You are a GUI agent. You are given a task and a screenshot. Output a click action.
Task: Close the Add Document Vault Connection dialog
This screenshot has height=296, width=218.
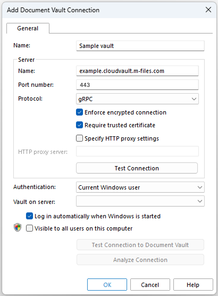coord(208,10)
